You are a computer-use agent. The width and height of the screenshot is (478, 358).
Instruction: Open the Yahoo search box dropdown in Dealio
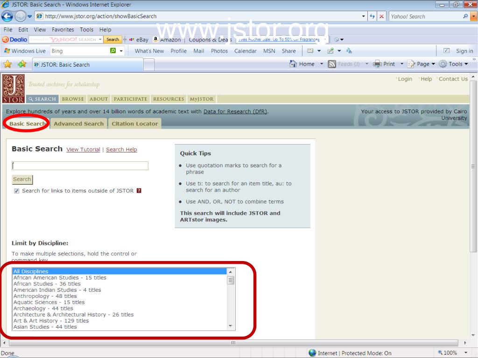100,40
